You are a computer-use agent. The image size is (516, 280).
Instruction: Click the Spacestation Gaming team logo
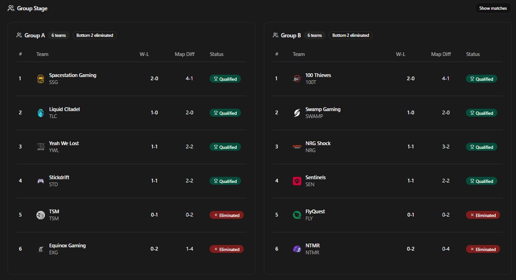coord(41,79)
